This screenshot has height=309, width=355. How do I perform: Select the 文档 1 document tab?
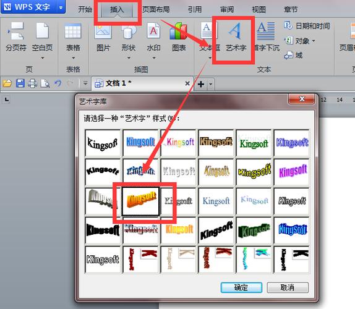point(142,83)
